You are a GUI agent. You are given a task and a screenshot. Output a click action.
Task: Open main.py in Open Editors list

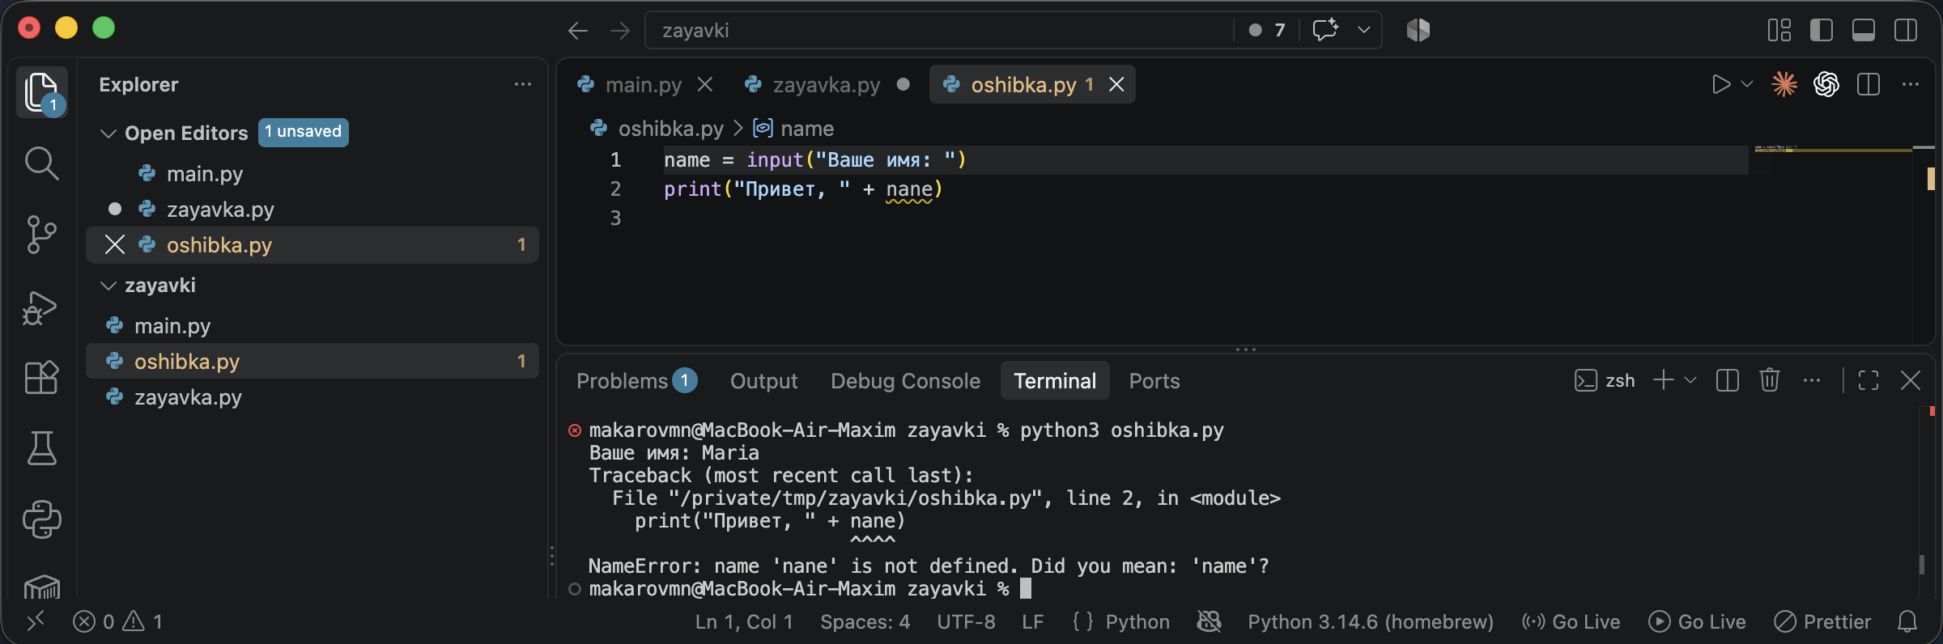click(312, 174)
